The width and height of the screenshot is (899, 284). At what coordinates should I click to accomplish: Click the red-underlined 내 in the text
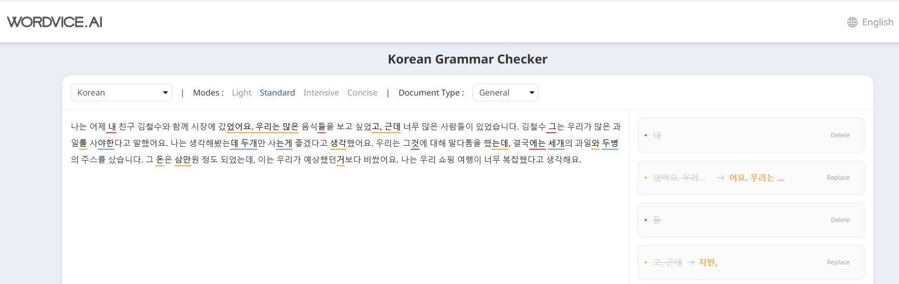point(112,127)
